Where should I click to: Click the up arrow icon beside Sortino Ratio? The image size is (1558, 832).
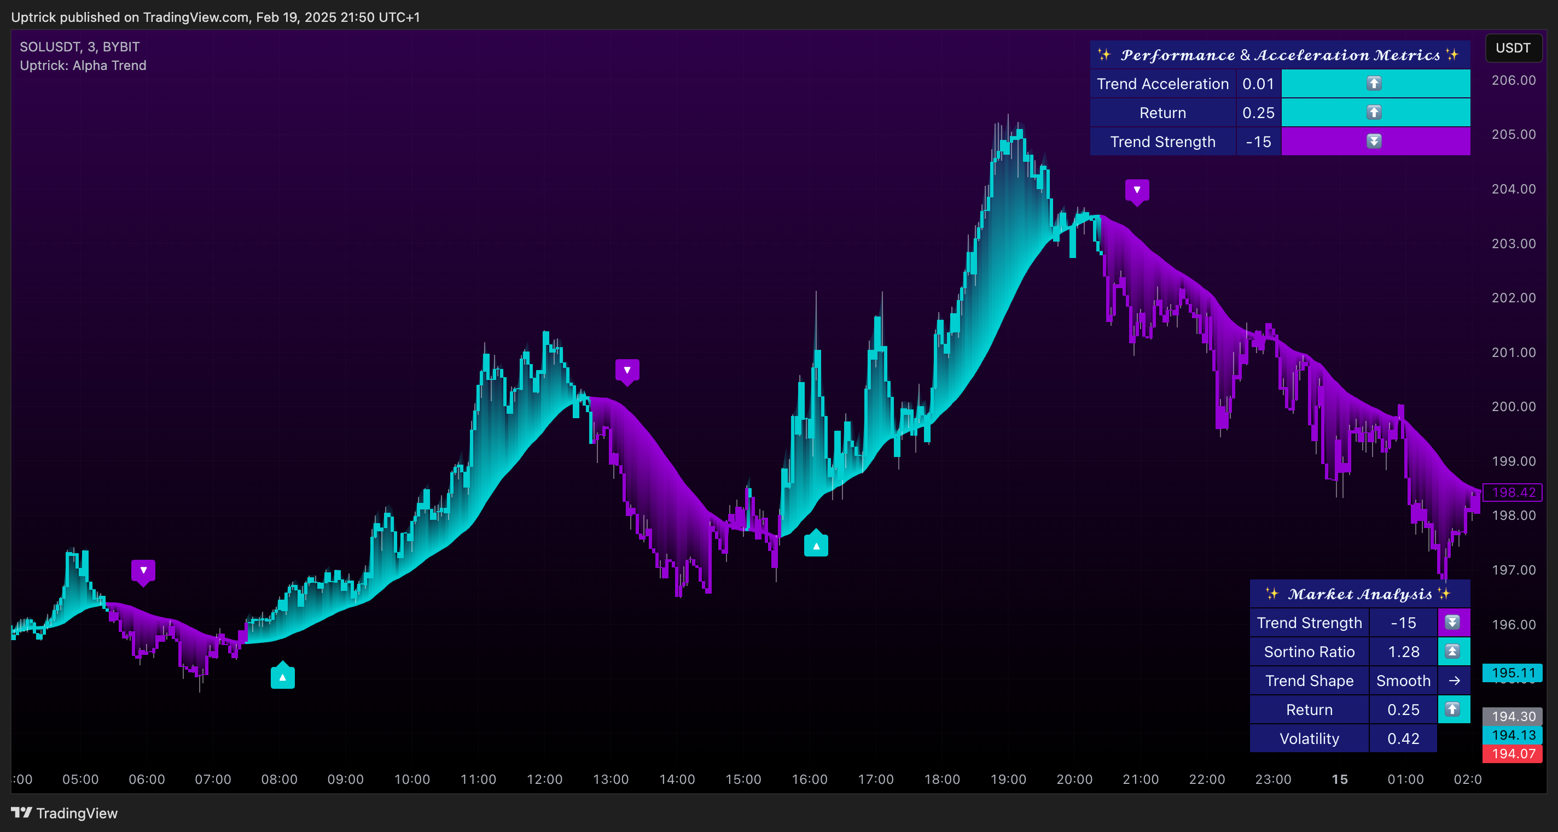(x=1452, y=652)
